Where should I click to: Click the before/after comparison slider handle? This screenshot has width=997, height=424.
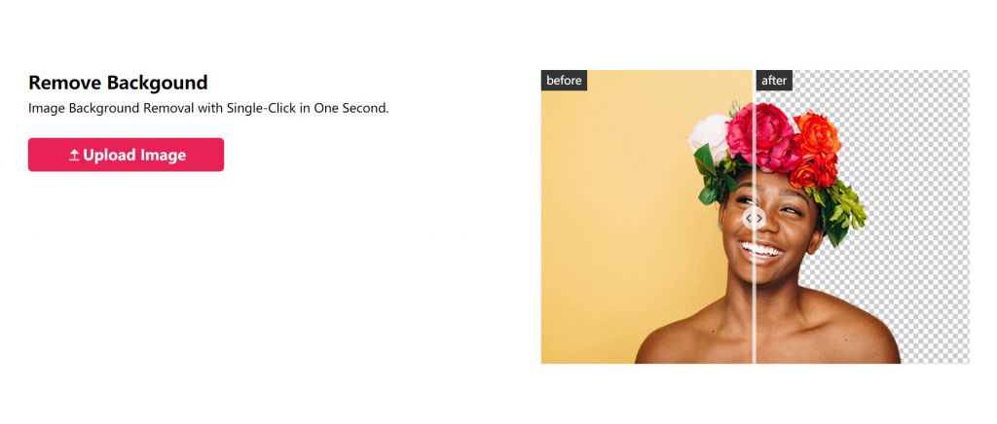click(x=755, y=219)
